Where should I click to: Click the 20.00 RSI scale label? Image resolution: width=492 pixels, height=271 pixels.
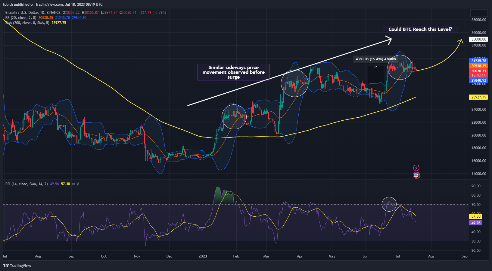[x=476, y=251]
